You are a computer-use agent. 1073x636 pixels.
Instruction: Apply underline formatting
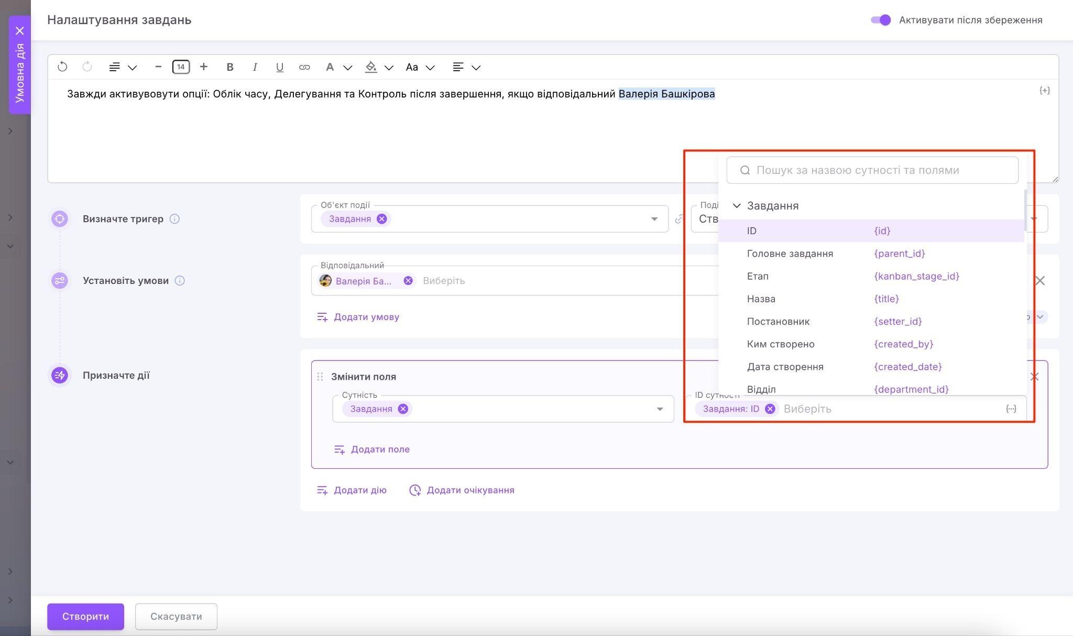pyautogui.click(x=279, y=67)
